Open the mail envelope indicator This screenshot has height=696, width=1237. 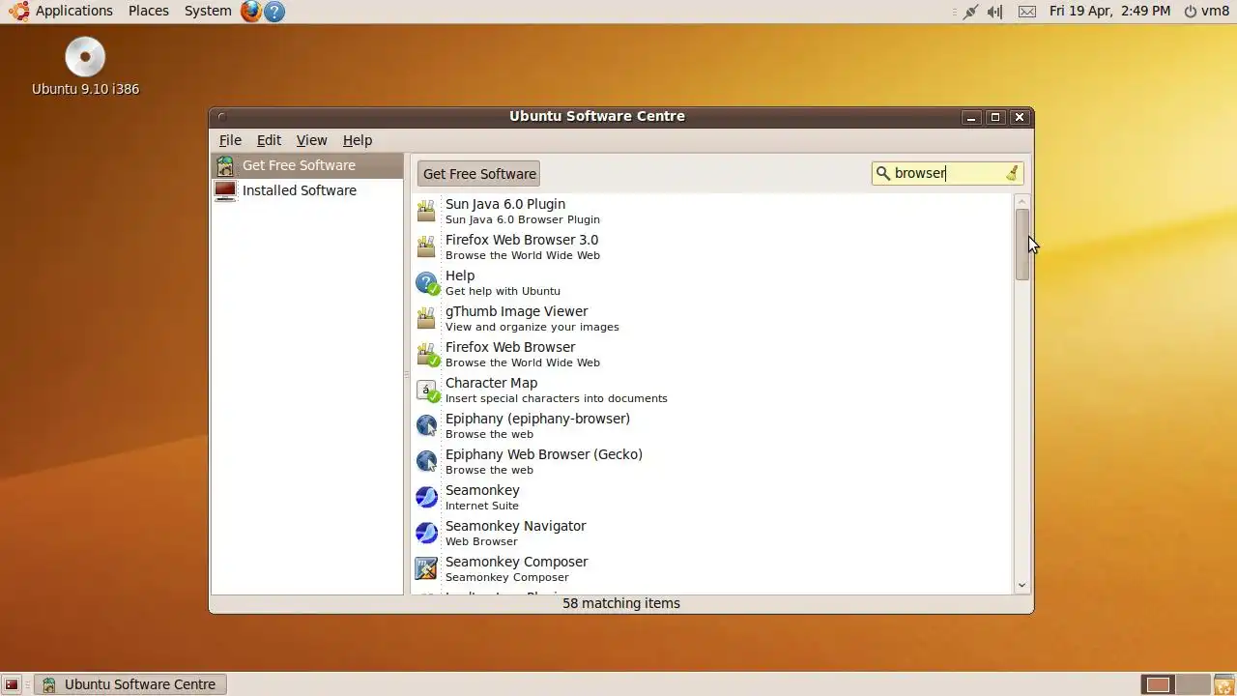pyautogui.click(x=1027, y=12)
